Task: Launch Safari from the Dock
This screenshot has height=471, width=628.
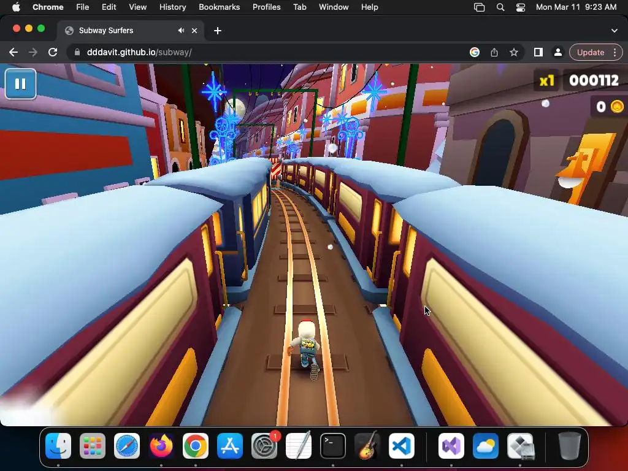Action: click(127, 446)
